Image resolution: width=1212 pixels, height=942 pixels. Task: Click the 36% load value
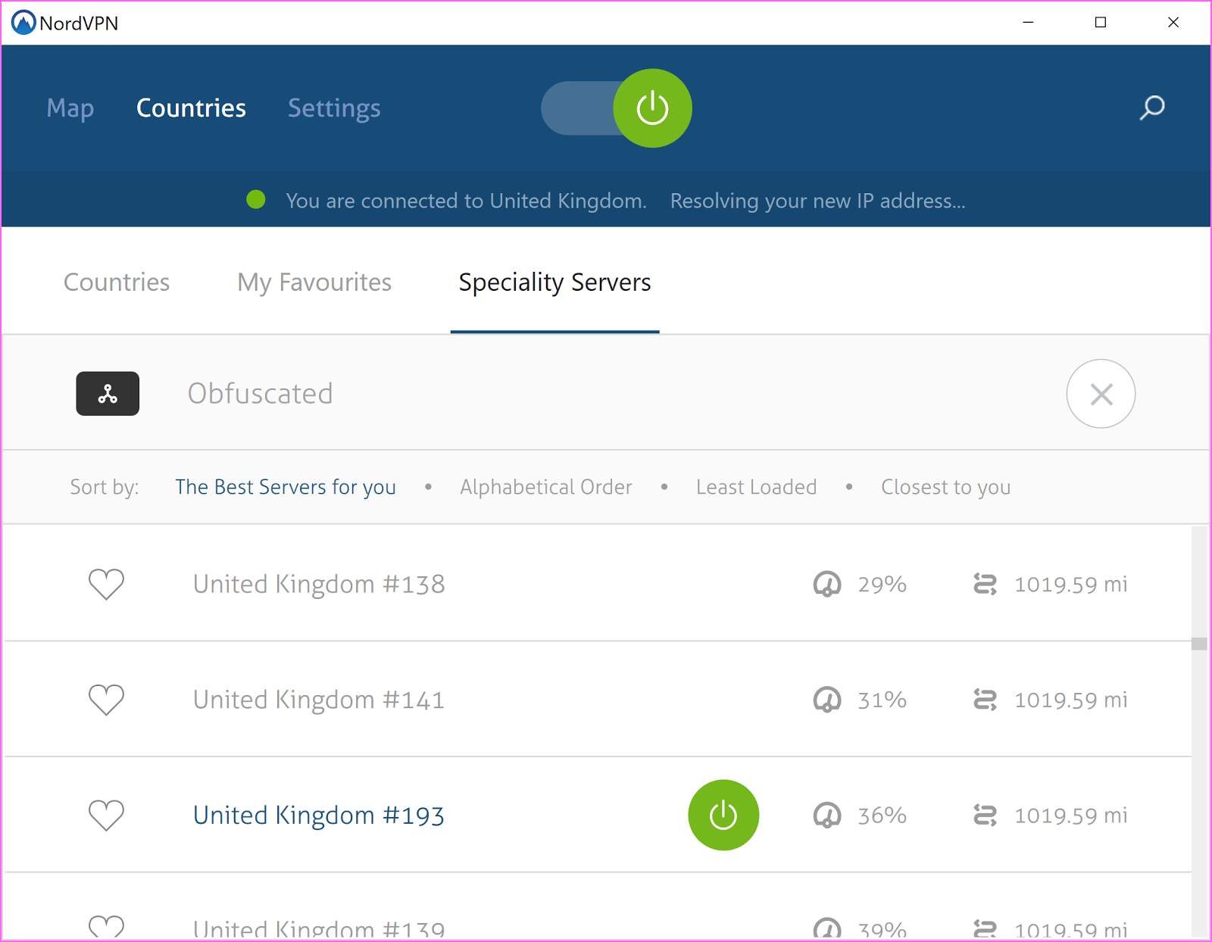882,816
